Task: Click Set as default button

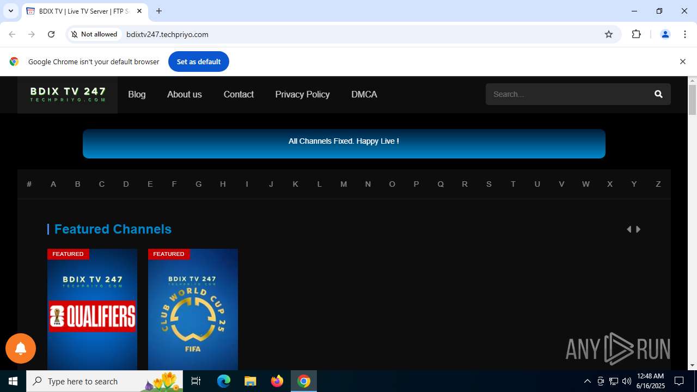Action: pyautogui.click(x=199, y=62)
